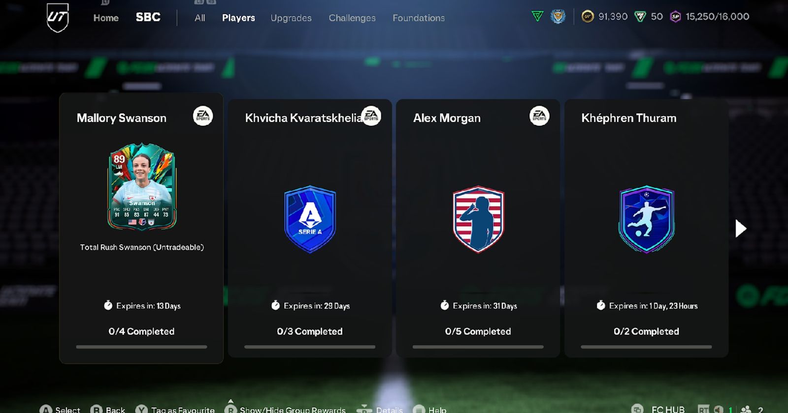
Task: Select the USA flag Alex Morgan badge
Action: click(478, 219)
